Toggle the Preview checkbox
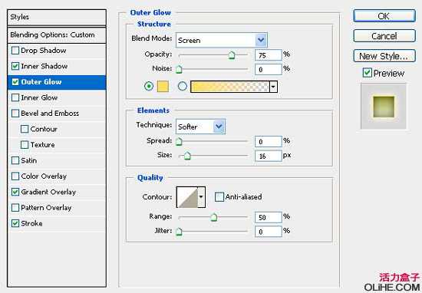 pos(367,73)
